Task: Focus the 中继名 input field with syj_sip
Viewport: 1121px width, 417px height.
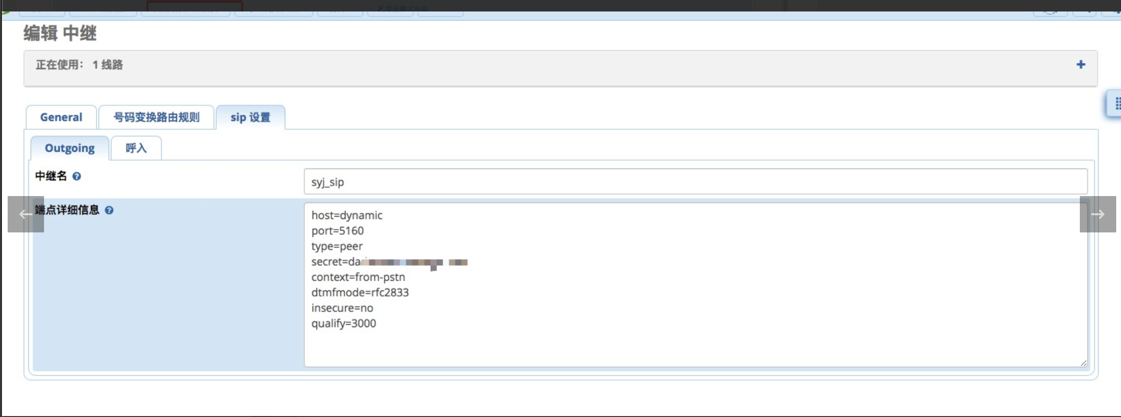Action: pos(695,182)
